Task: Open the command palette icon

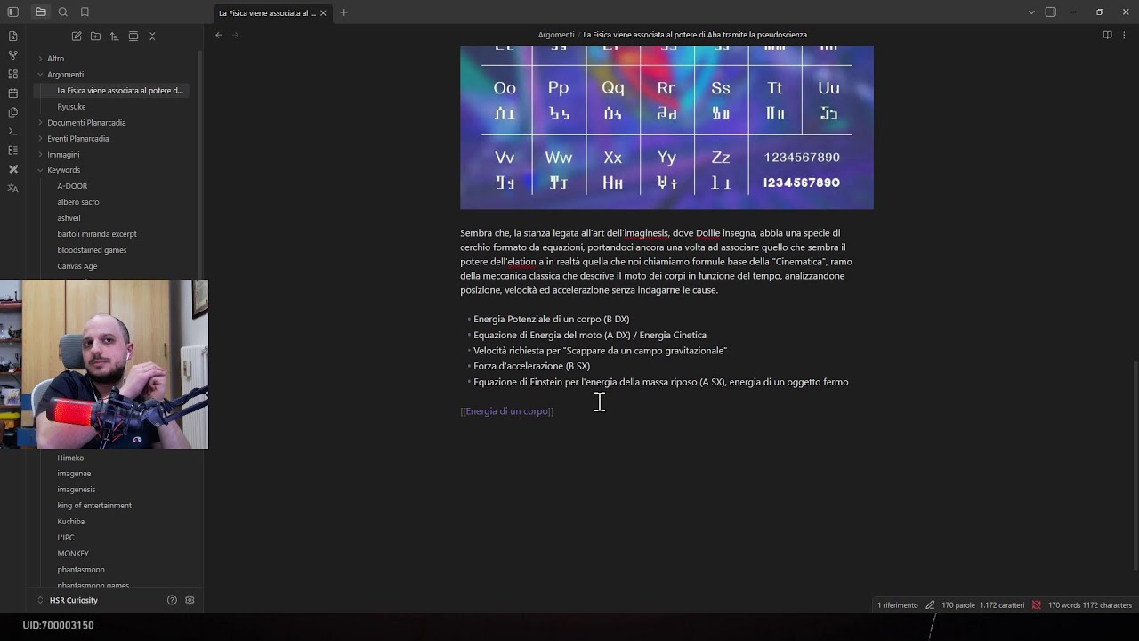Action: click(12, 131)
